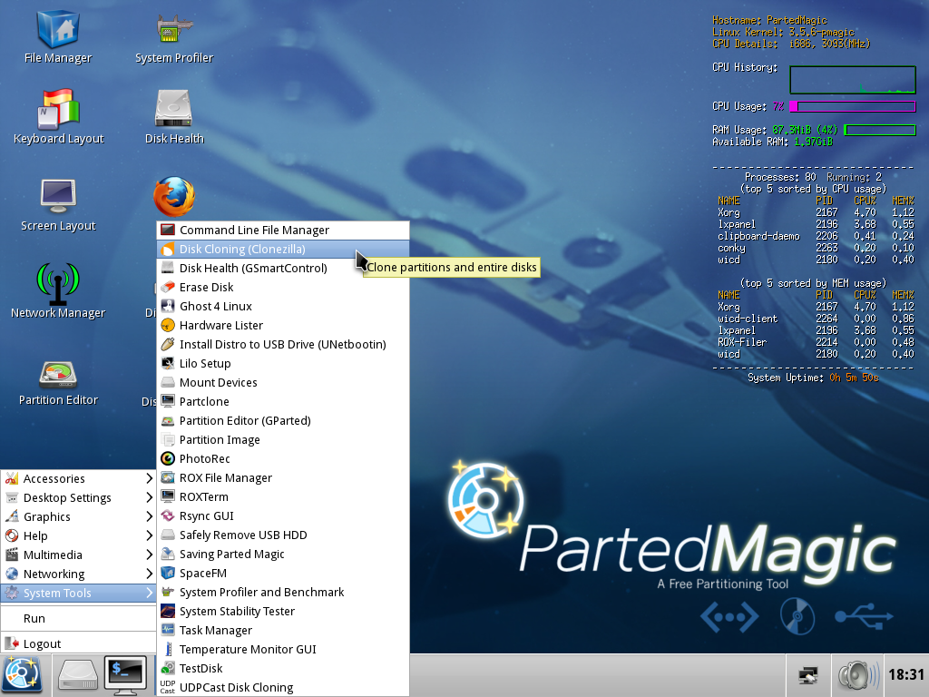Viewport: 929px width, 697px height.
Task: Open the File Manager desktop icon
Action: point(58,36)
